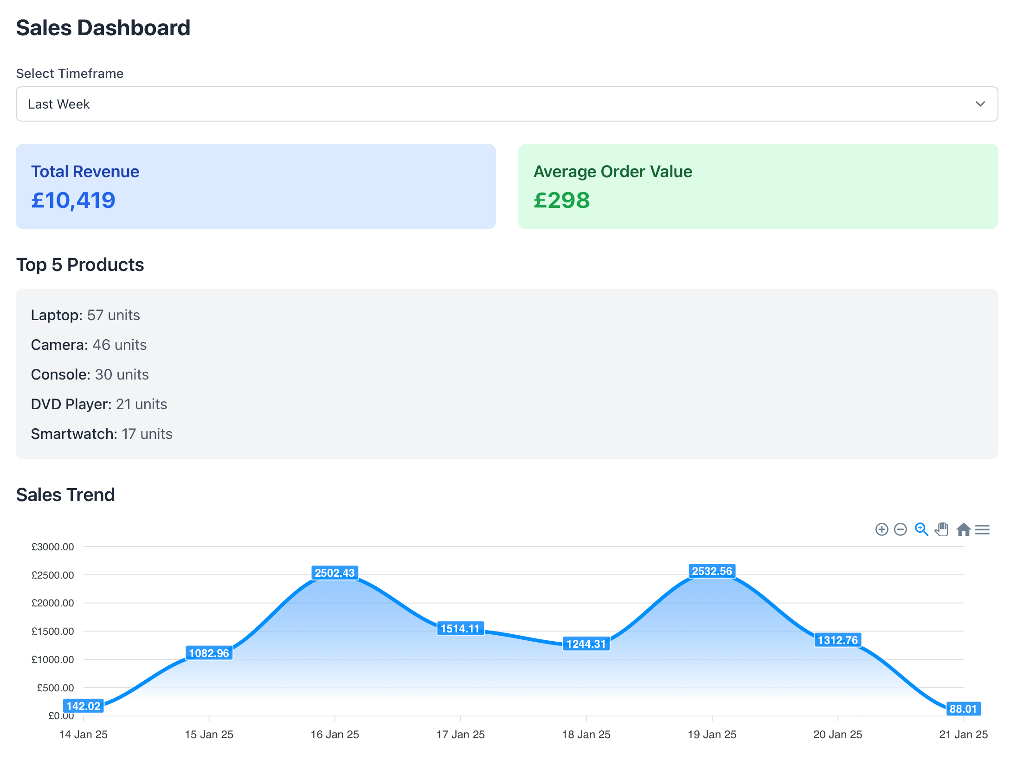Click the dropdown chevron arrow
This screenshot has width=1017, height=773.
980,104
